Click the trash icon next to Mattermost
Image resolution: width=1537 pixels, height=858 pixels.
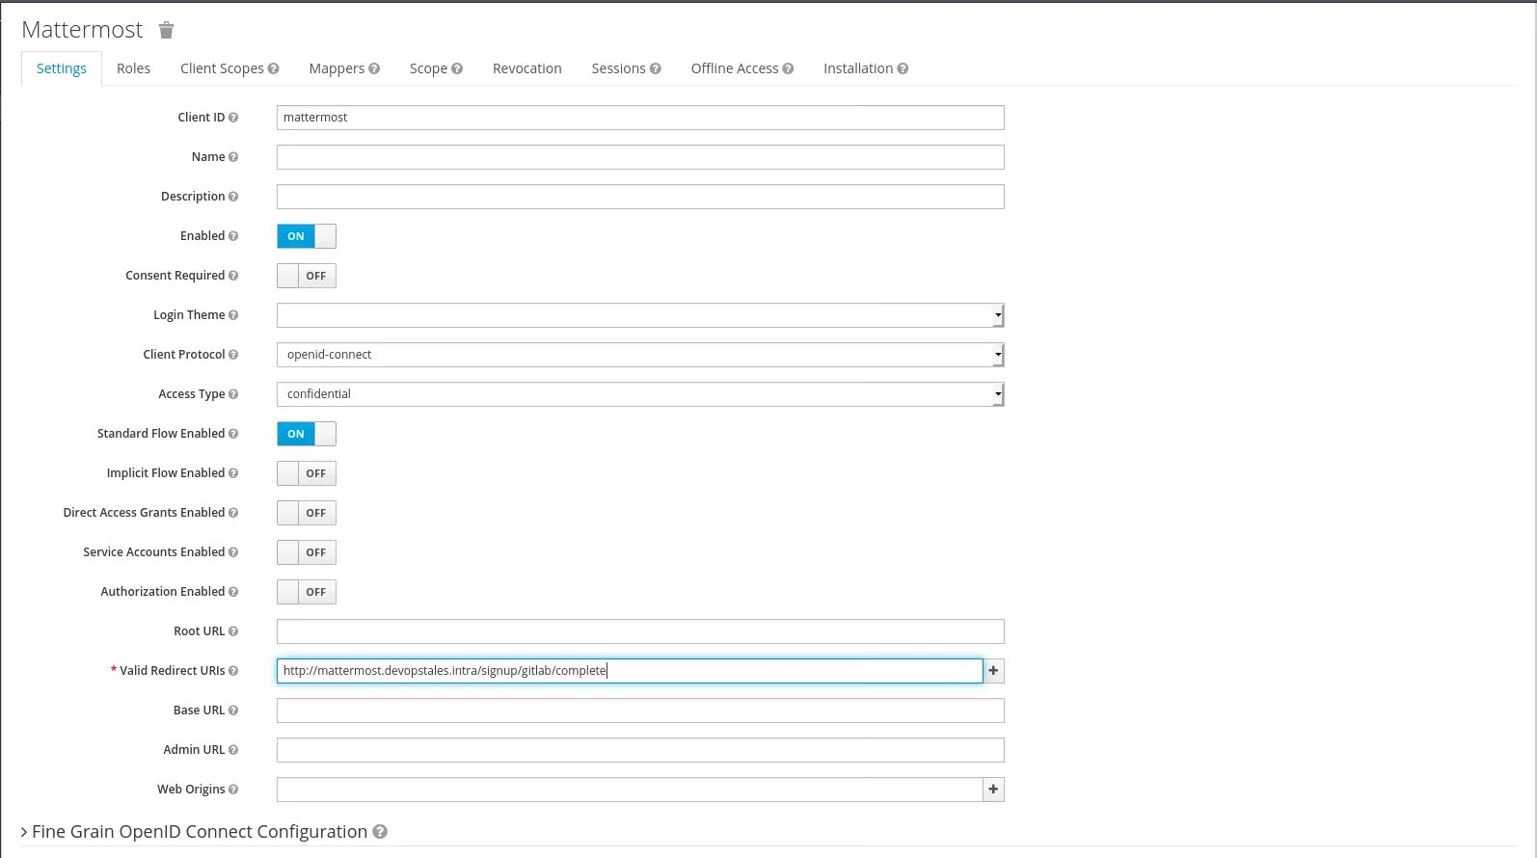click(166, 31)
